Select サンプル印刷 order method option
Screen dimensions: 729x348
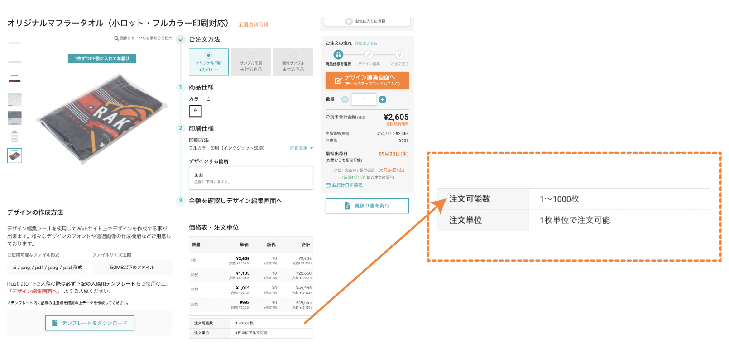(x=251, y=62)
